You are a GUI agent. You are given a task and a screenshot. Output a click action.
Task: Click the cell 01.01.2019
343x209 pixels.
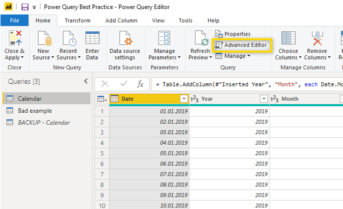coord(149,111)
